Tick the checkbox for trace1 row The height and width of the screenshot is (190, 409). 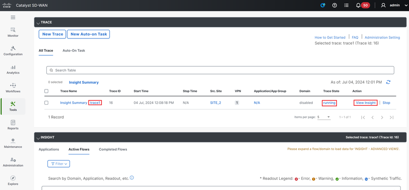(x=46, y=103)
